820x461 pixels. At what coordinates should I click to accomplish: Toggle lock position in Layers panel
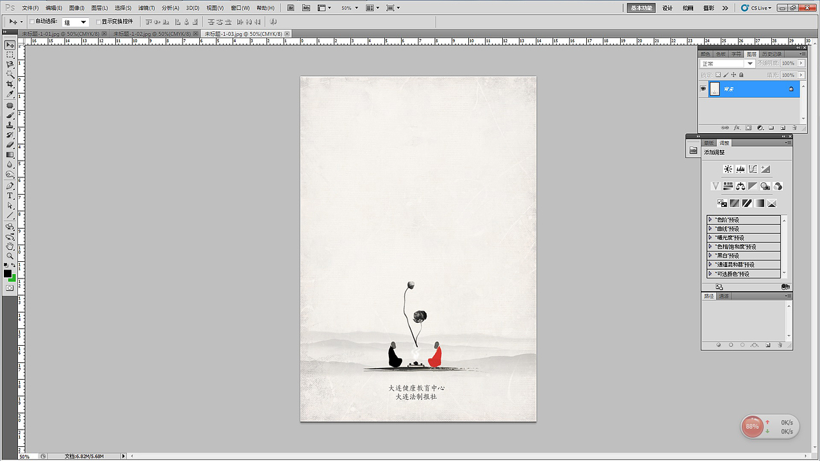734,75
